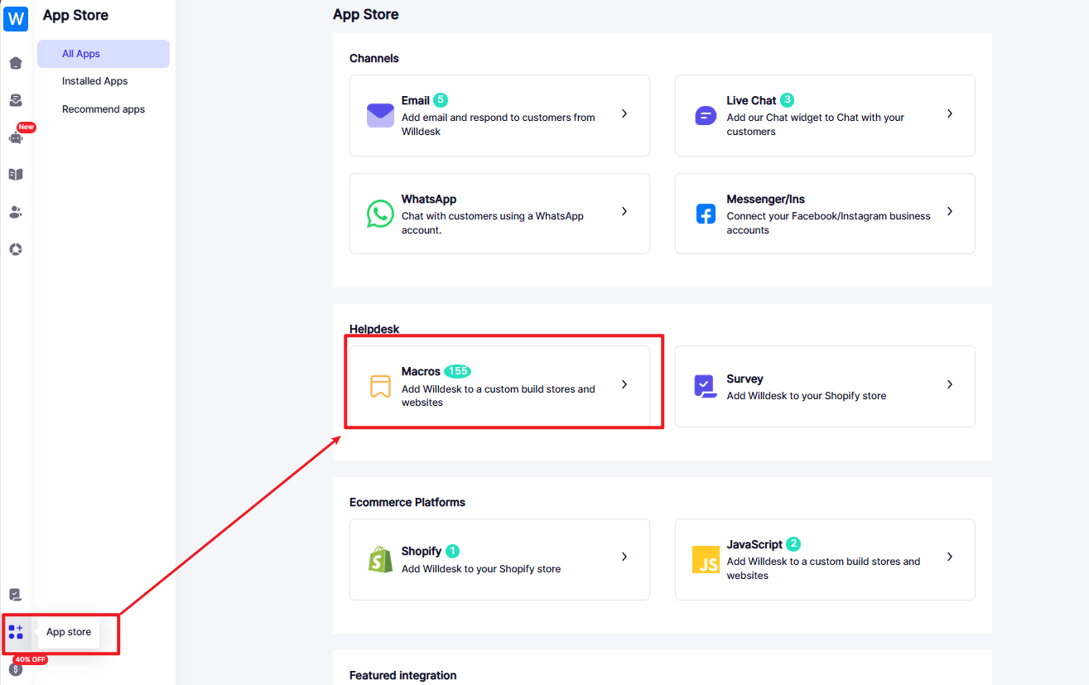Expand the Shopify card chevron
The image size is (1089, 685).
point(624,557)
